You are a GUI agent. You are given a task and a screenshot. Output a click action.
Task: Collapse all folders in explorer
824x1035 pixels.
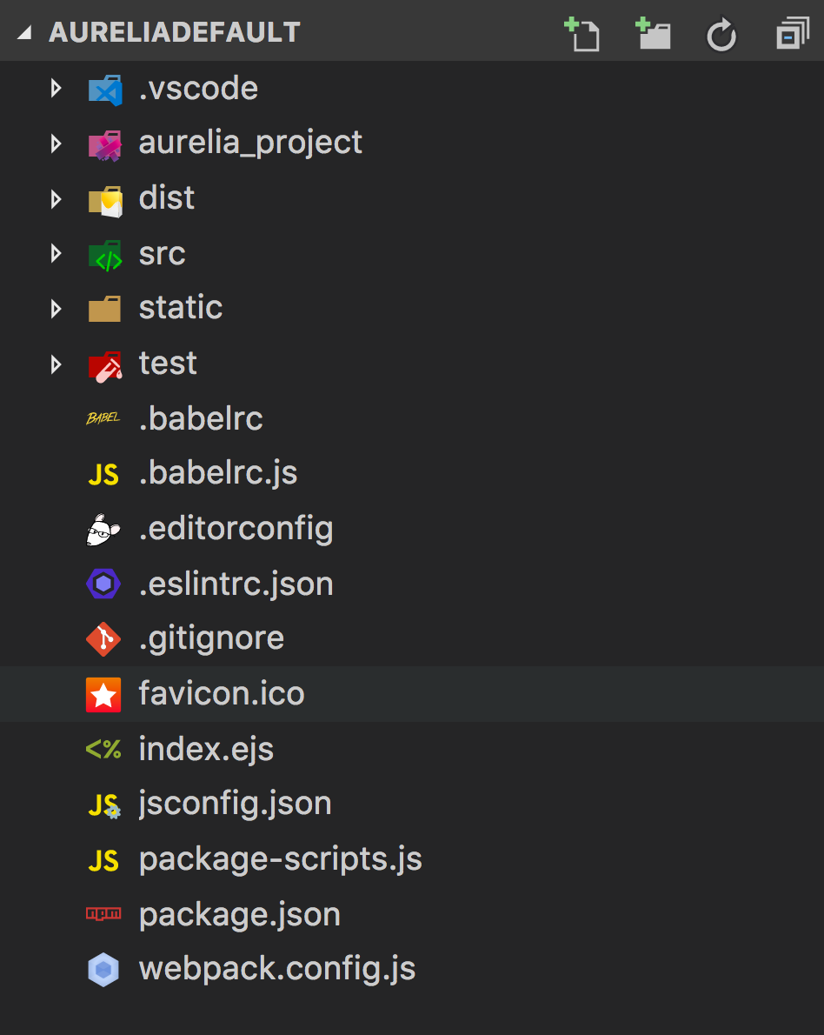[x=791, y=36]
